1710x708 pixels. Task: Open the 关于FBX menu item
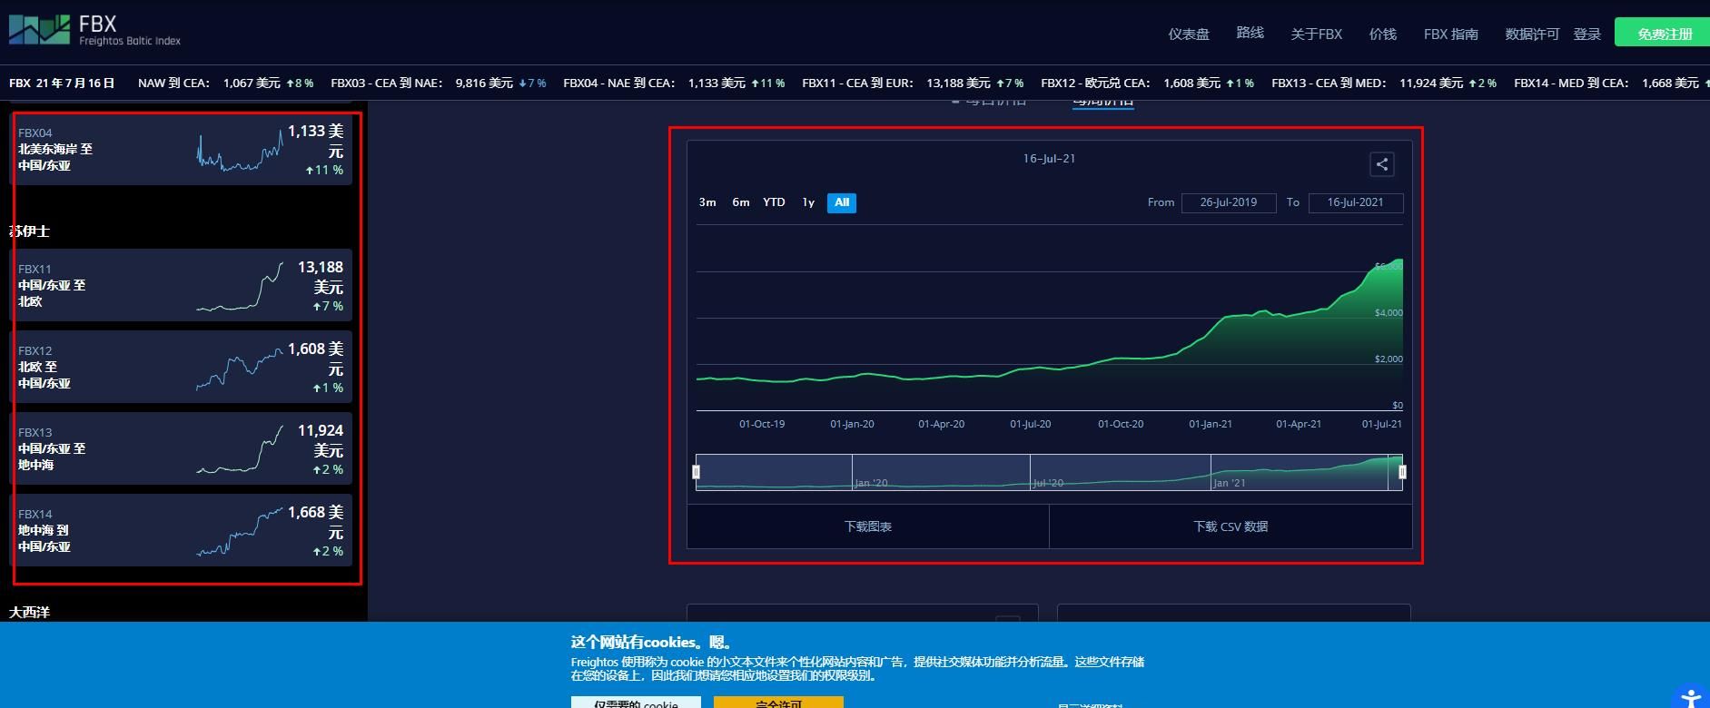(1316, 34)
